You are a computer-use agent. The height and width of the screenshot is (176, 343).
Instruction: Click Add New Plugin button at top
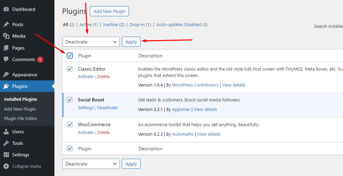pos(109,11)
